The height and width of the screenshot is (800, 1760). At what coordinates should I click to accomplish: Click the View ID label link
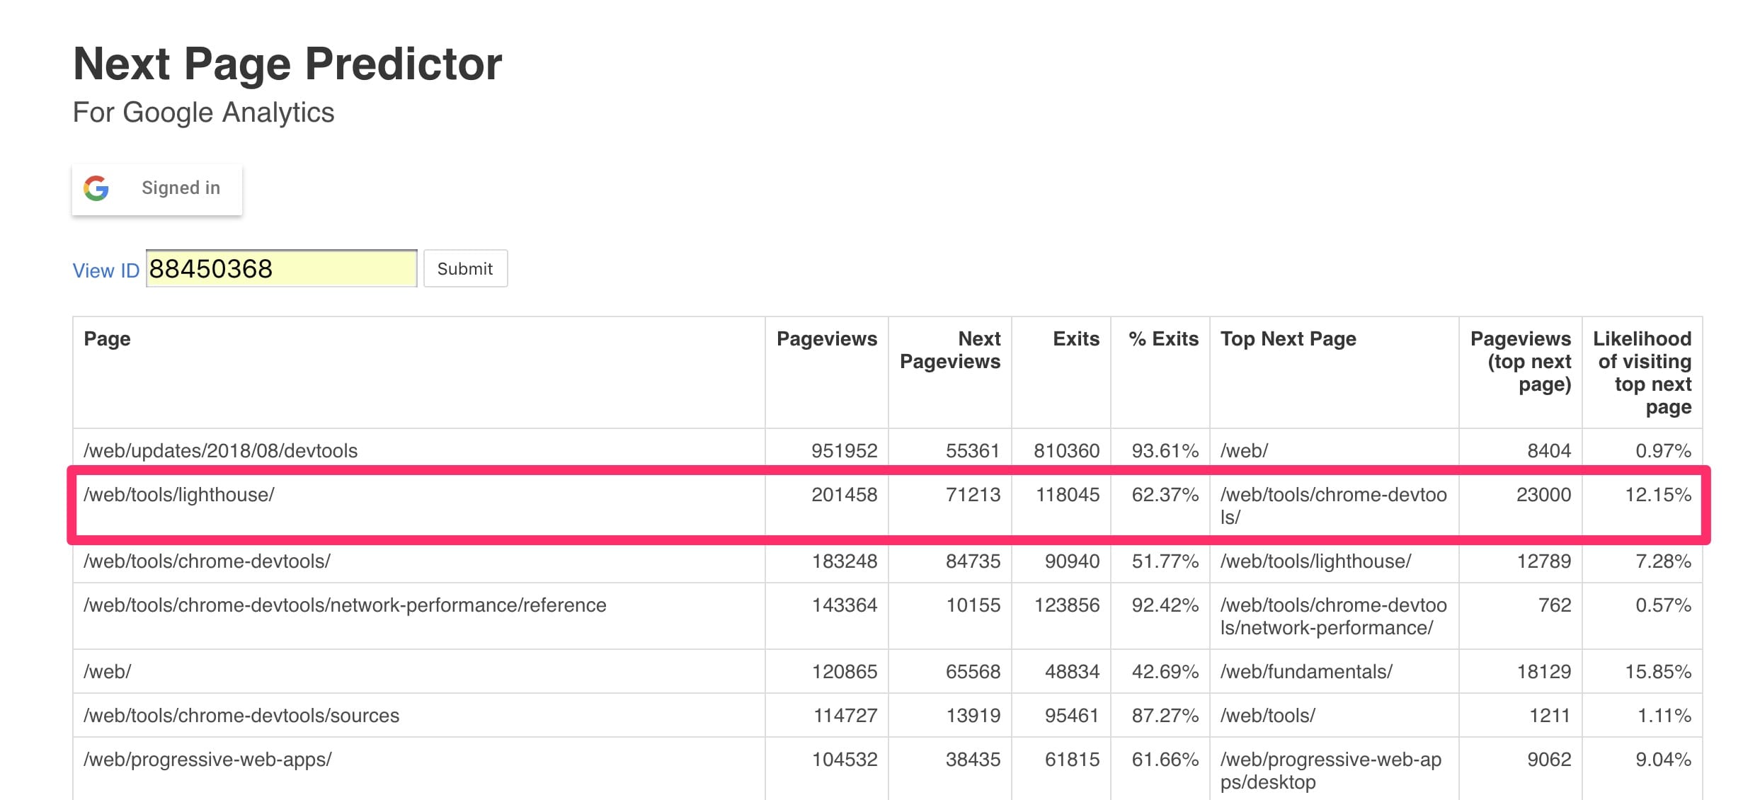click(106, 270)
